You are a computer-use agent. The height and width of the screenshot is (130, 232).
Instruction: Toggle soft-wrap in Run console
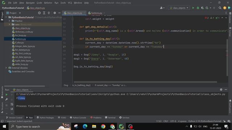[12, 104]
